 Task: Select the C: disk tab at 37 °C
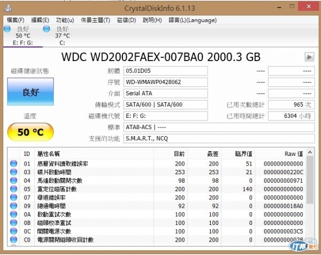coord(62,36)
